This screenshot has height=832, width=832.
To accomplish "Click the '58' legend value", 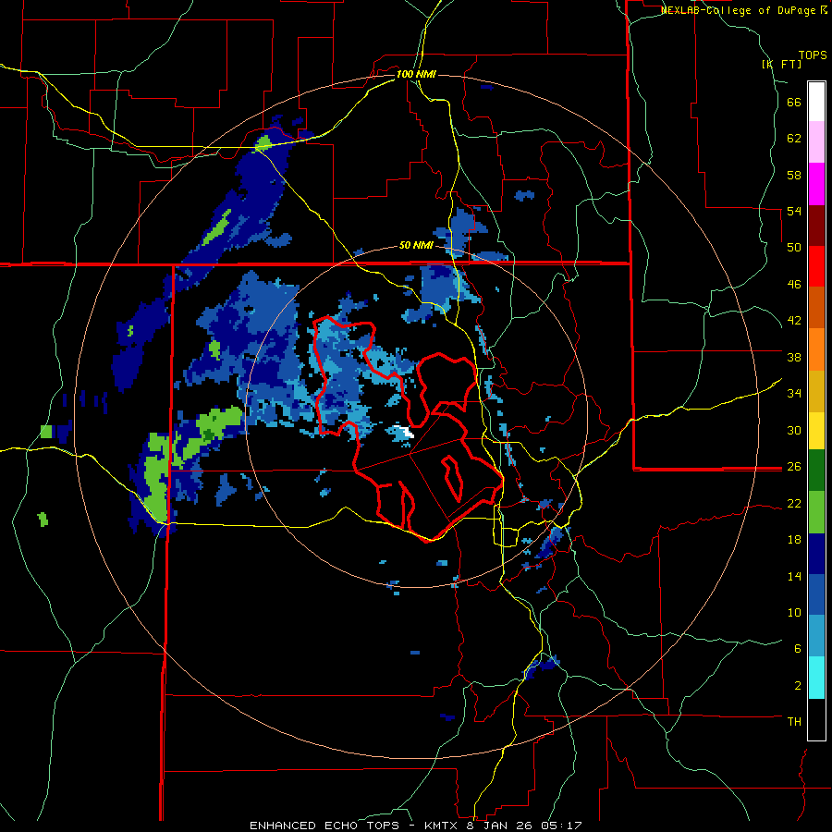I will [794, 175].
